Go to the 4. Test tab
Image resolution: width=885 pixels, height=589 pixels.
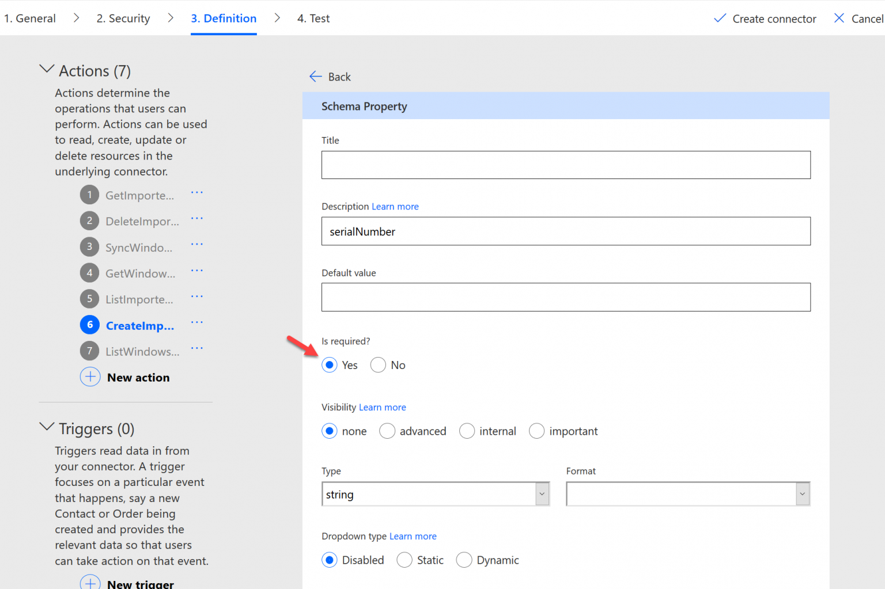[x=313, y=18]
